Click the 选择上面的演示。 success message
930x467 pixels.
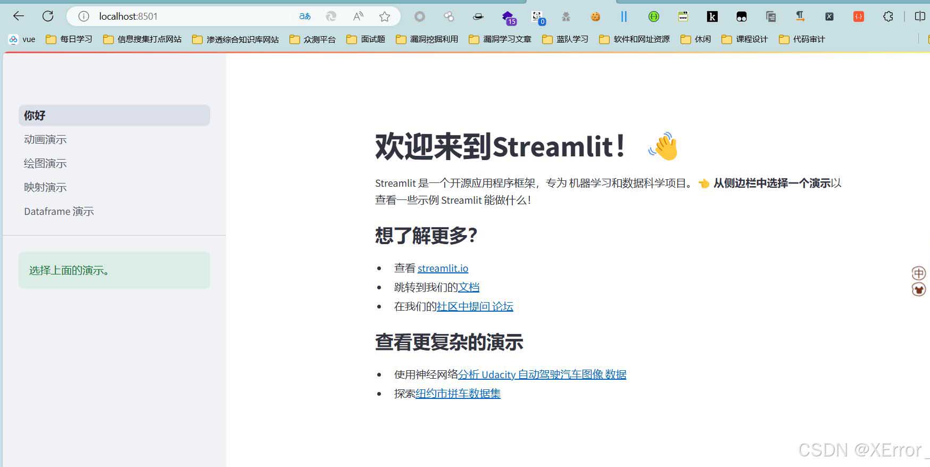pyautogui.click(x=114, y=270)
